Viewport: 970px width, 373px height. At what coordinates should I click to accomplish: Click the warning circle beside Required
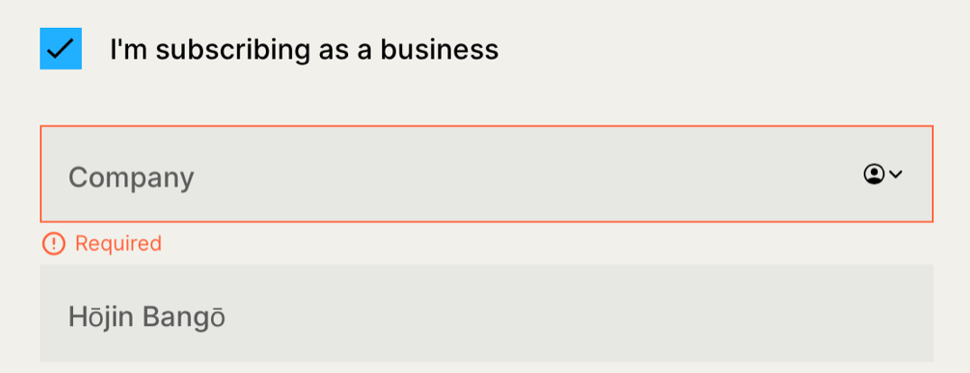tap(54, 243)
